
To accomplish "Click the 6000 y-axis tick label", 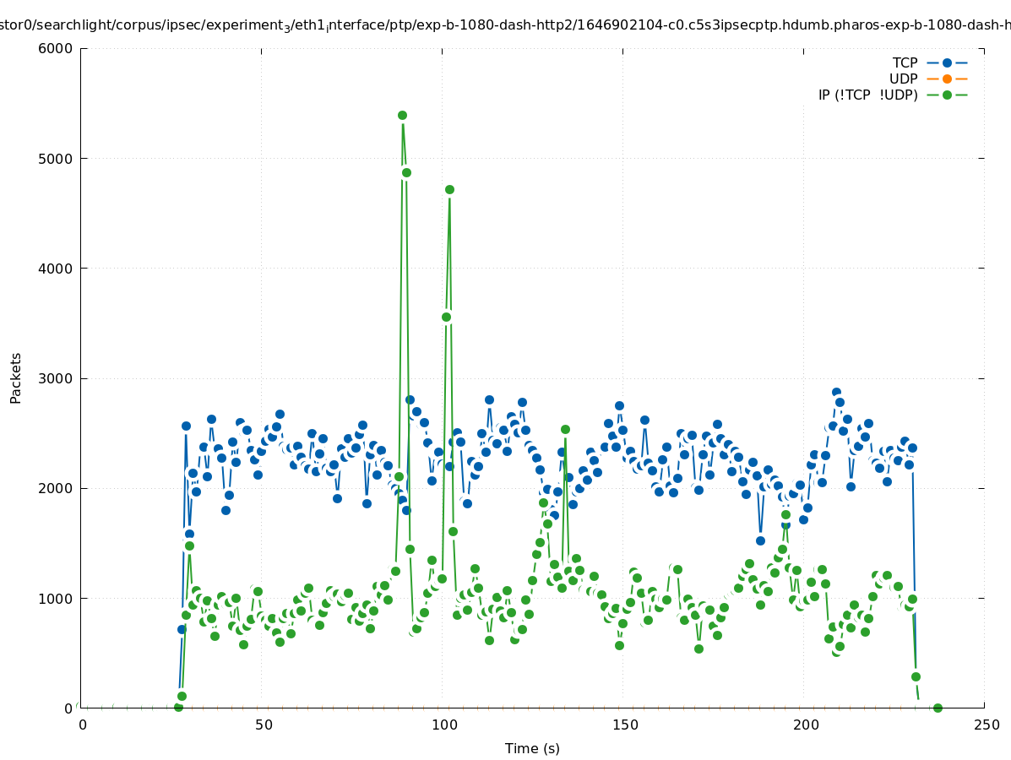I will (x=57, y=48).
